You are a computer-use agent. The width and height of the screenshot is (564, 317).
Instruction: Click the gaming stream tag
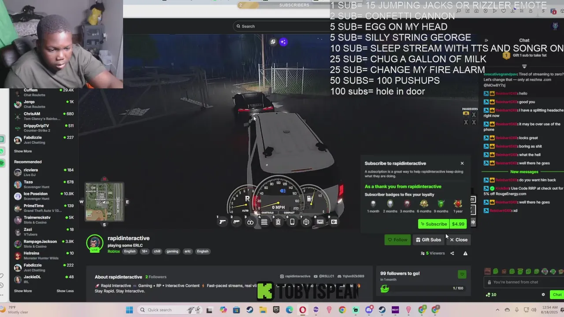(172, 251)
